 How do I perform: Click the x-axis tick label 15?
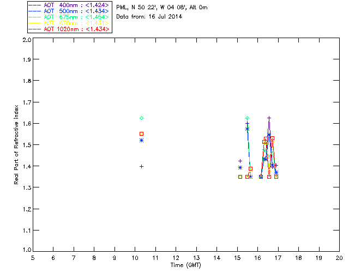click(x=237, y=258)
